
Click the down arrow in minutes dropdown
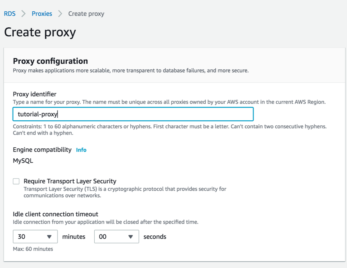[x=49, y=236]
